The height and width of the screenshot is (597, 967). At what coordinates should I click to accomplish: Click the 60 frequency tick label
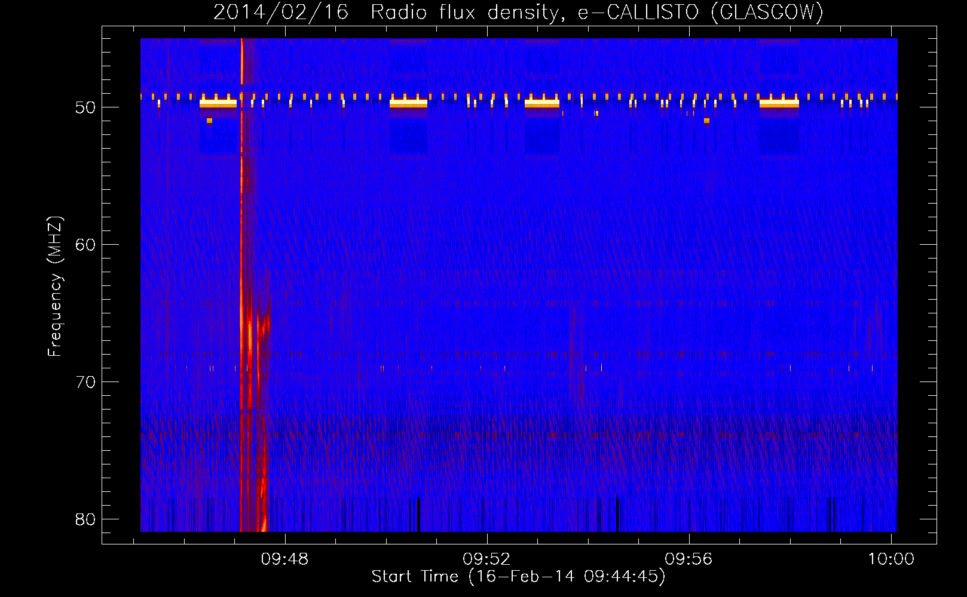click(x=85, y=245)
